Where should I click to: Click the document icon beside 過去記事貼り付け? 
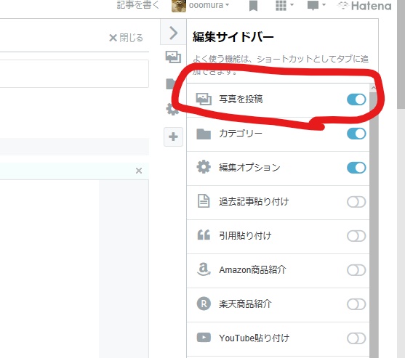click(x=204, y=201)
